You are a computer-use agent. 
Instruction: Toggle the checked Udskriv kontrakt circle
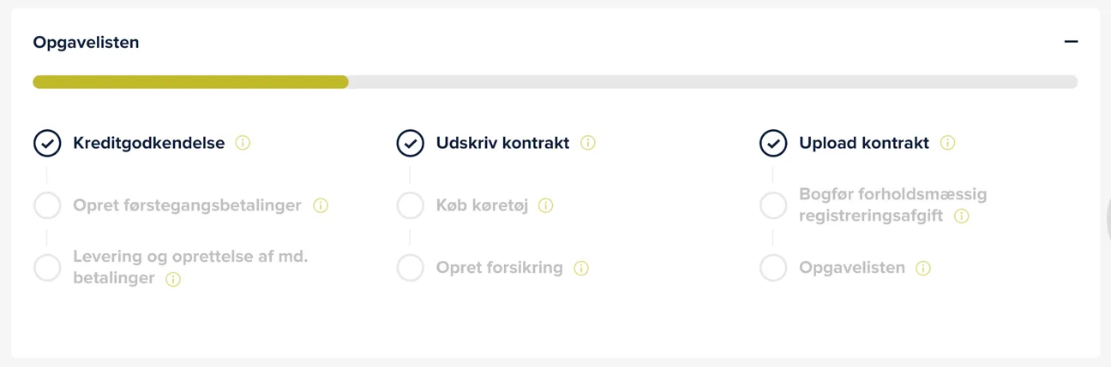pos(411,143)
